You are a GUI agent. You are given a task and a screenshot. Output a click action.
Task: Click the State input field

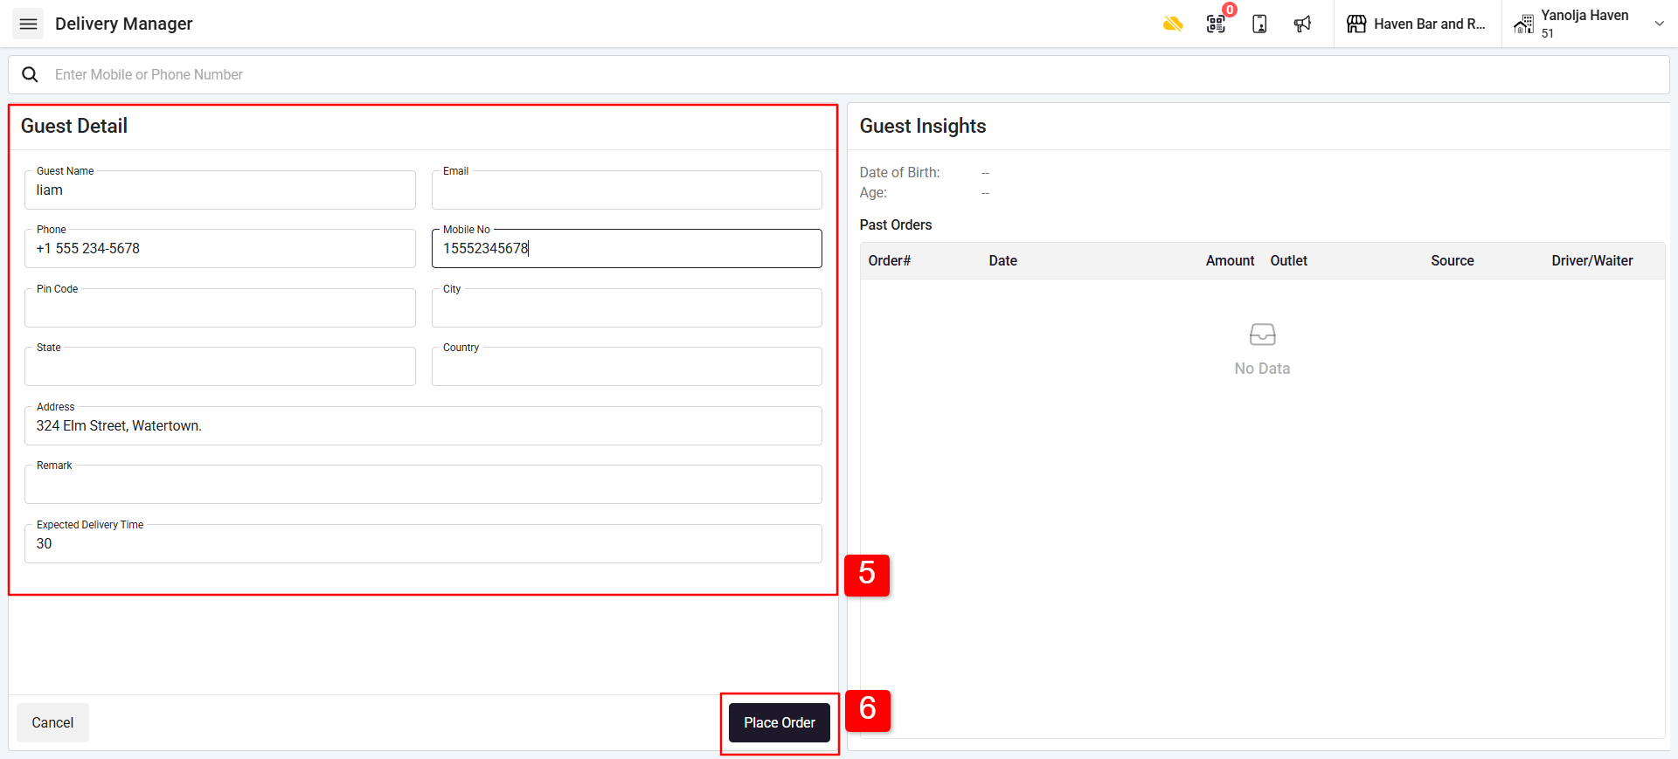[x=220, y=366]
